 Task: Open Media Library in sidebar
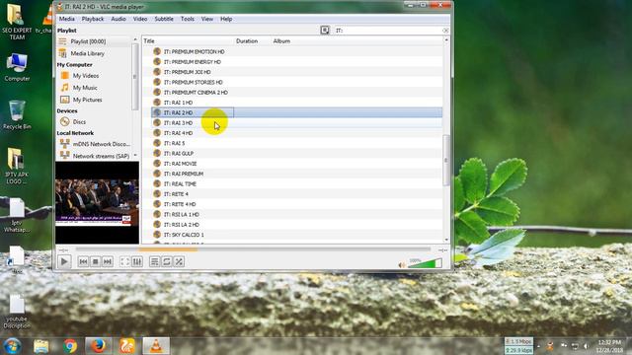pos(88,53)
